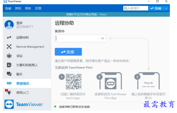
Task: Click the 伙伴ID input field
Action: pyautogui.click(x=77, y=38)
